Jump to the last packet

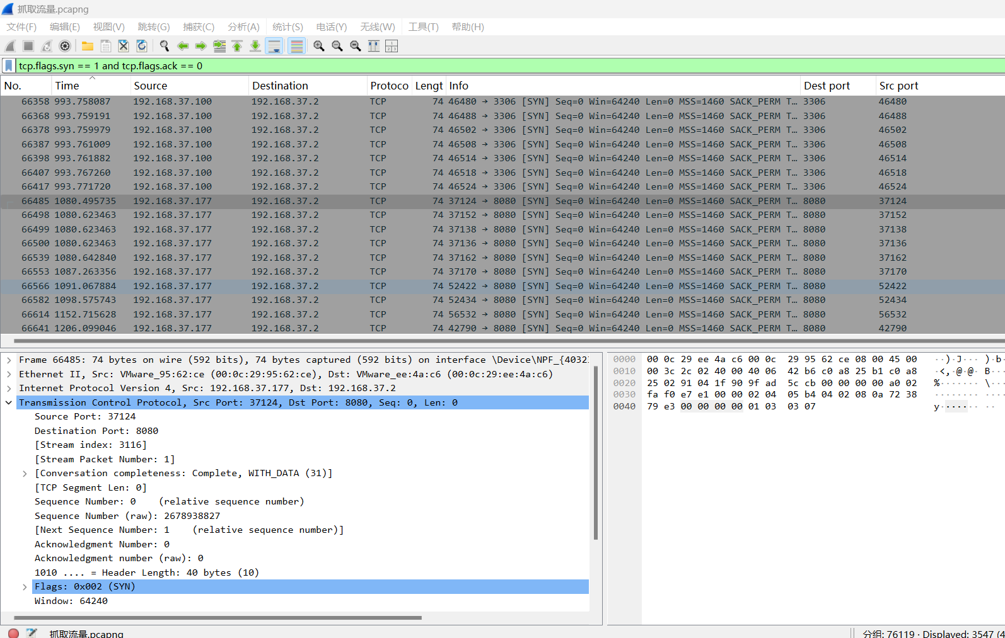[255, 46]
